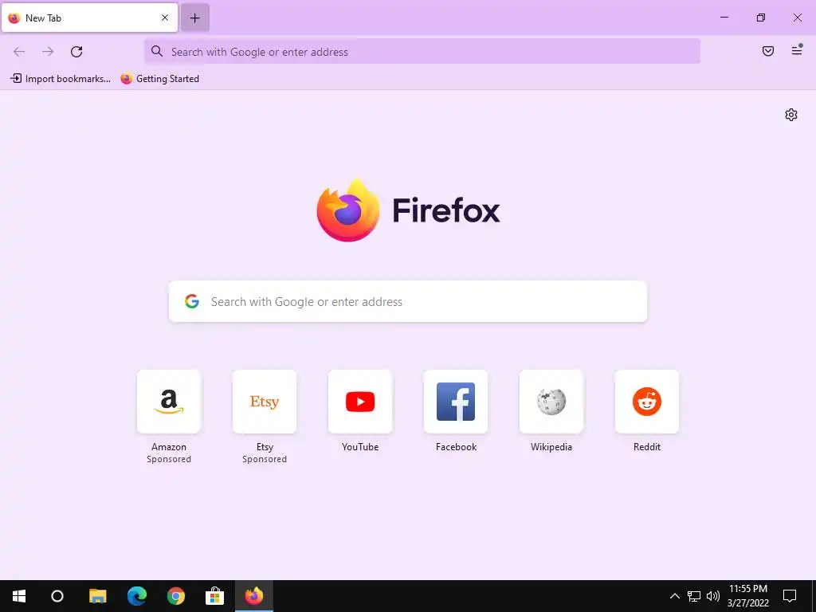Click the Firefox logo on page
The image size is (816, 612).
348,210
